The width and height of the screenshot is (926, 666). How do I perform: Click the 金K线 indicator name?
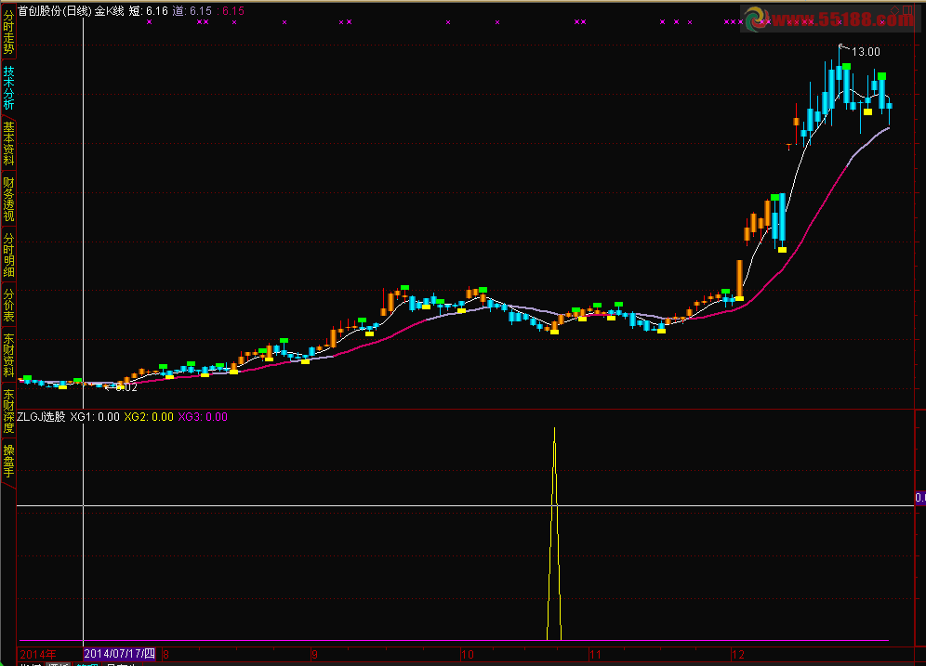click(110, 10)
